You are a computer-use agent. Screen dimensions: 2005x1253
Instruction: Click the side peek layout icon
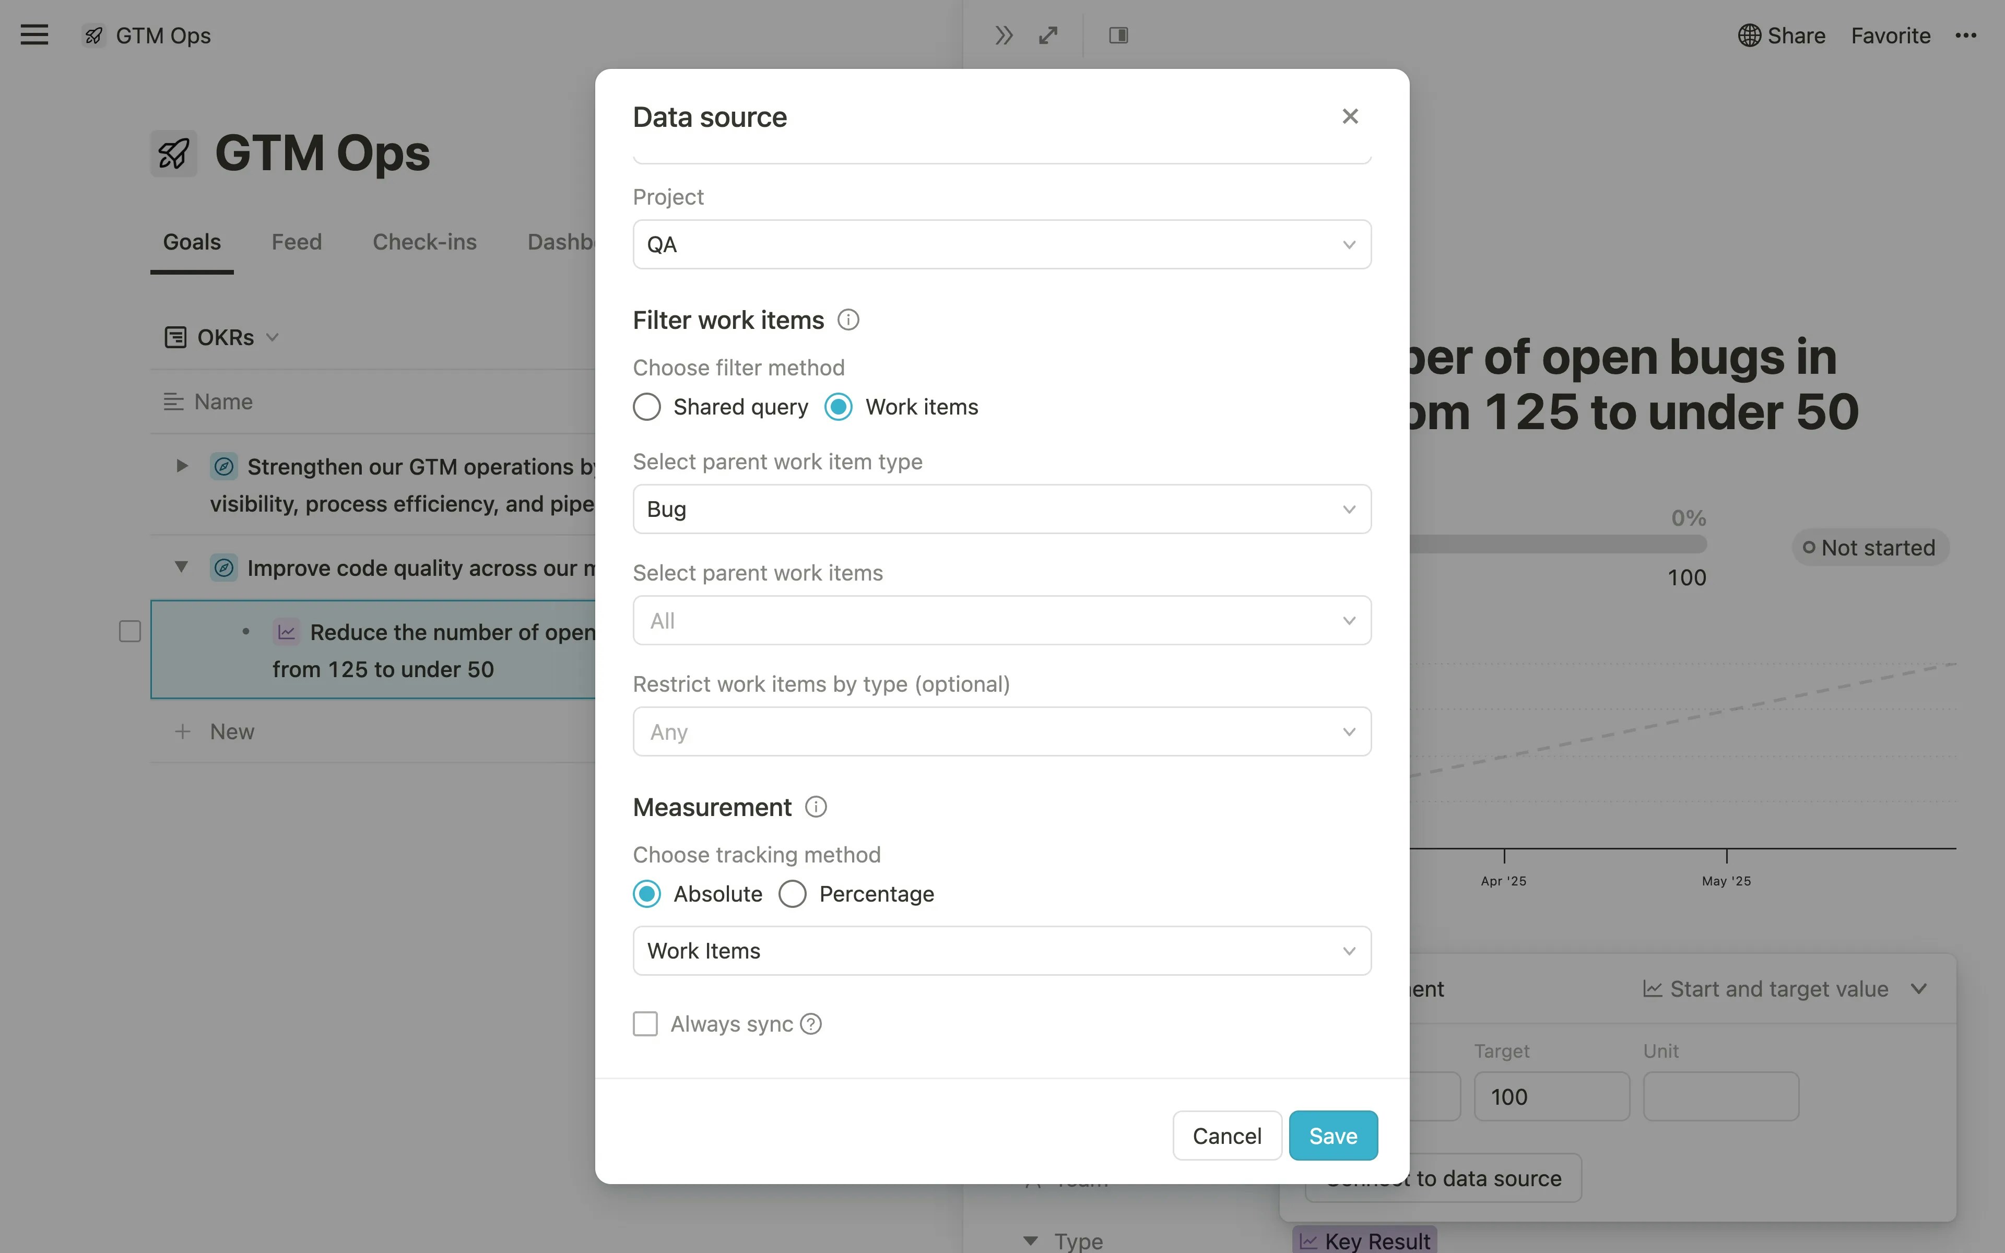click(1118, 35)
